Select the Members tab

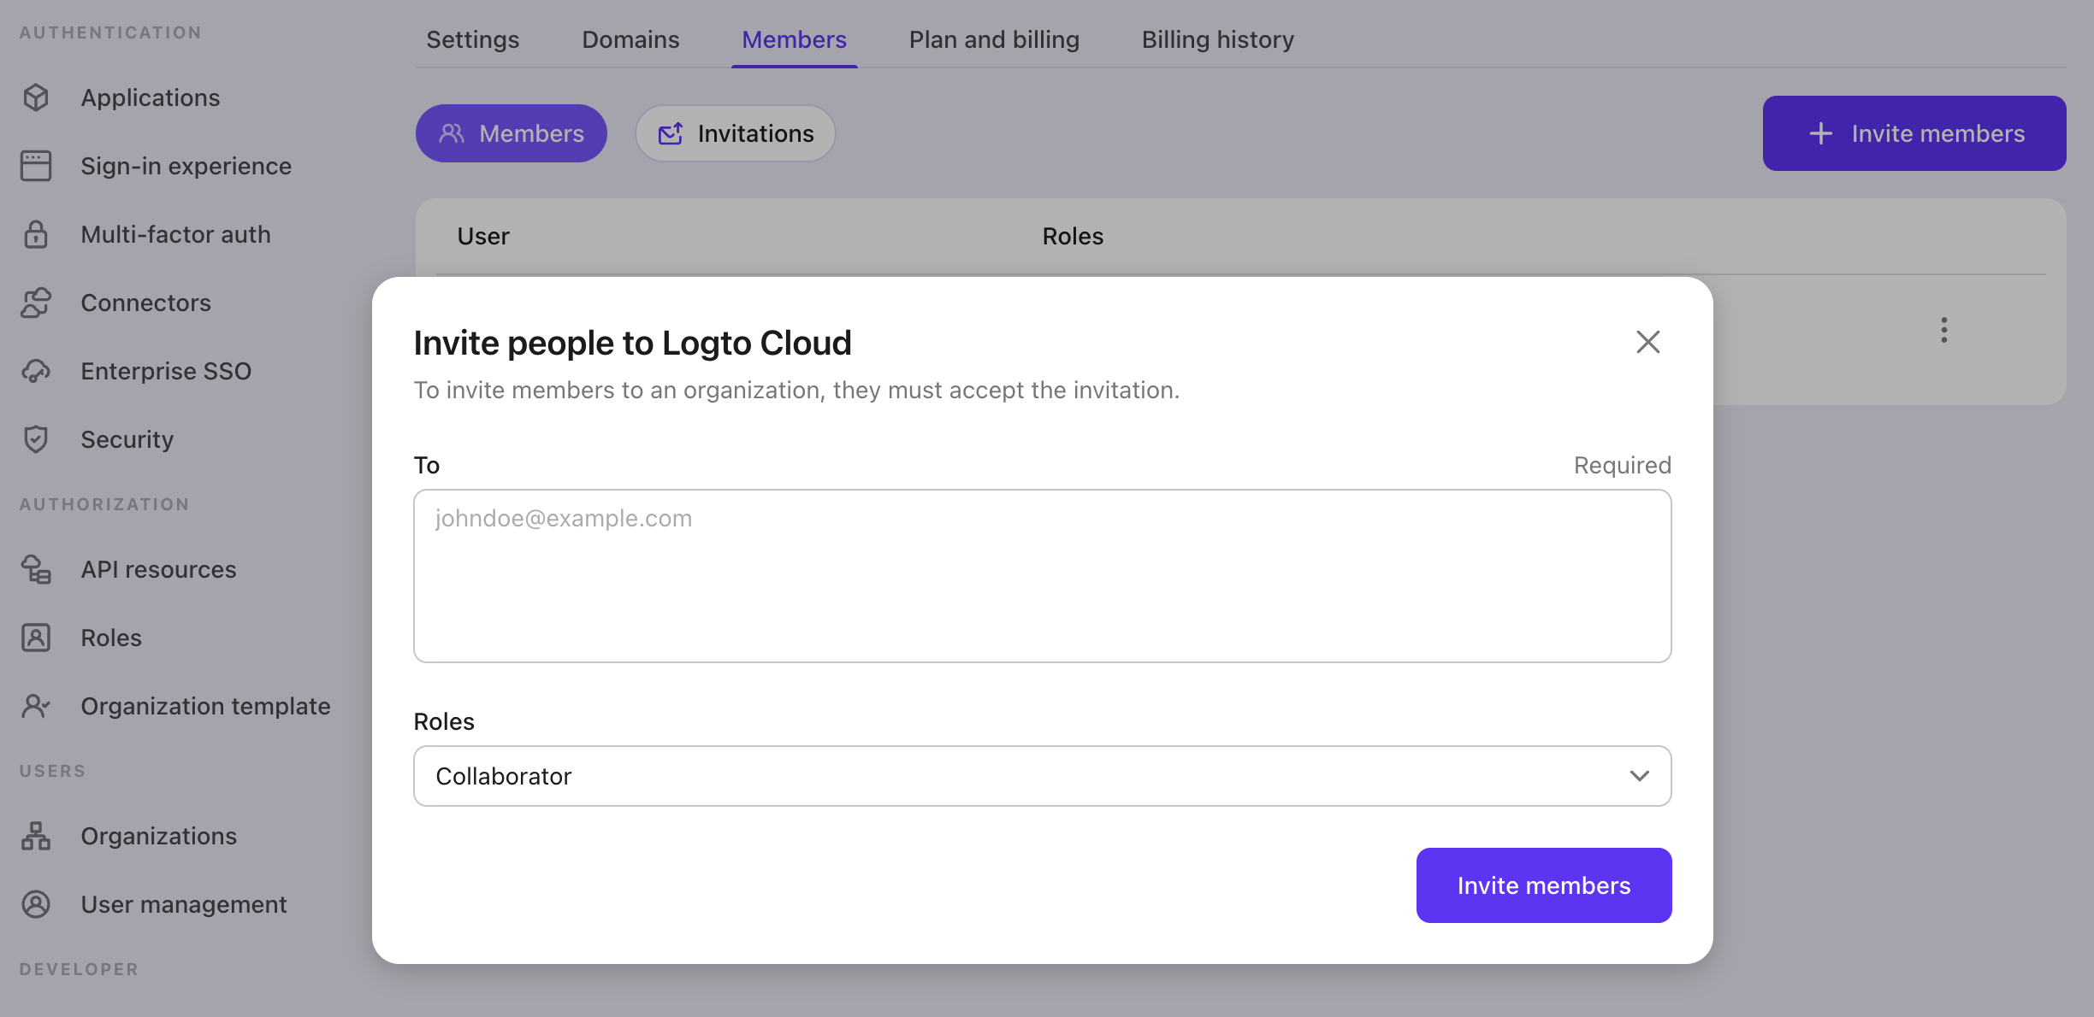pos(794,39)
